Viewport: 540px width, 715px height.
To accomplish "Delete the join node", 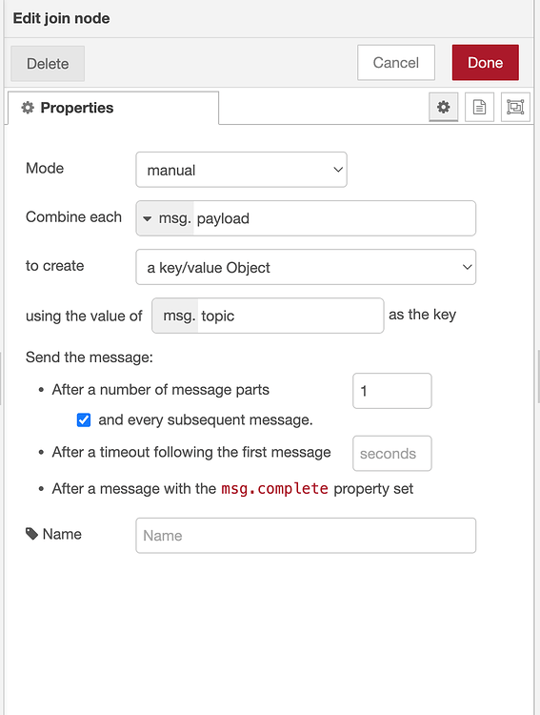I will point(48,63).
